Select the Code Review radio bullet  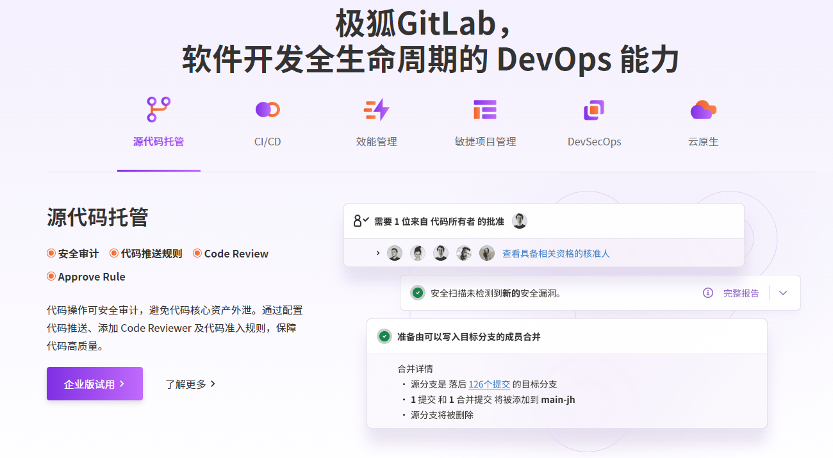point(197,254)
